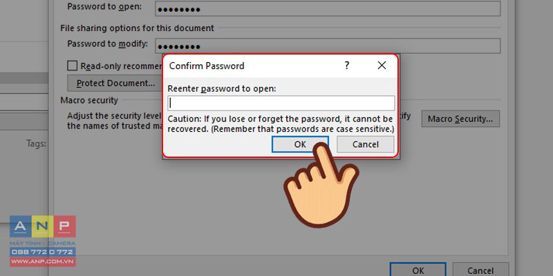This screenshot has height=276, width=553.
Task: Click OK in the background options dialog
Action: (418, 270)
